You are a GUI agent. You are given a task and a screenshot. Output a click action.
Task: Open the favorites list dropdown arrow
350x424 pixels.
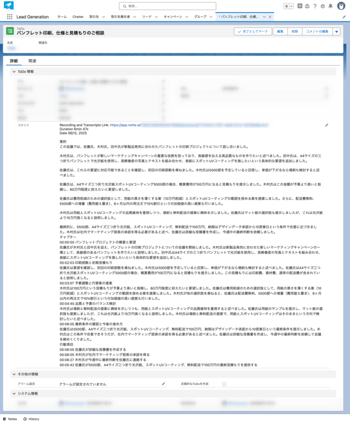click(291, 6)
